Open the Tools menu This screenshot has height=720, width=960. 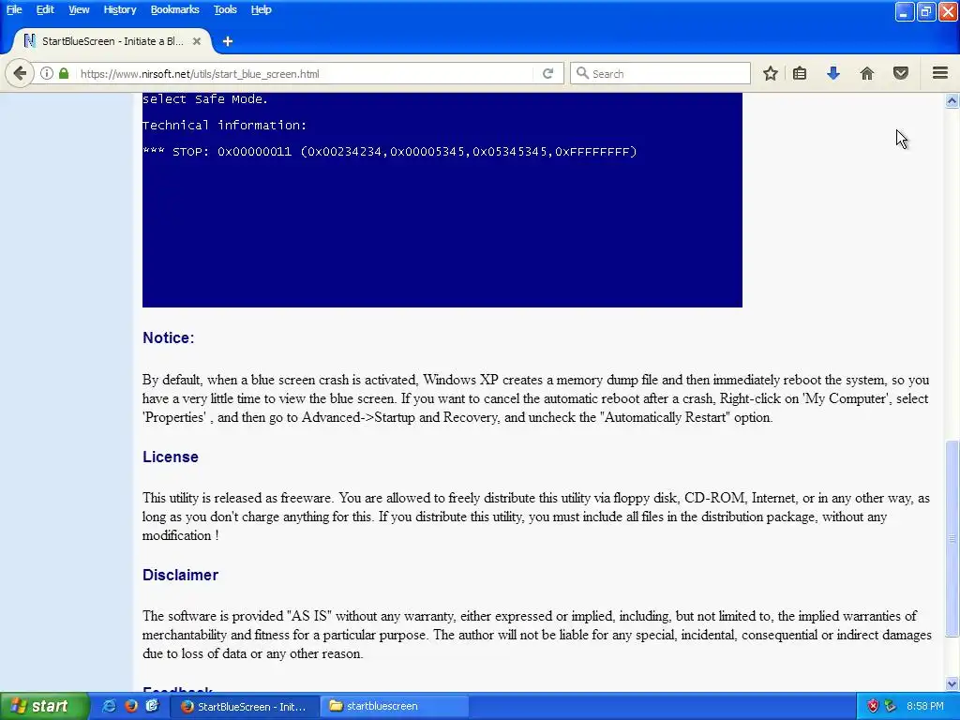[225, 9]
